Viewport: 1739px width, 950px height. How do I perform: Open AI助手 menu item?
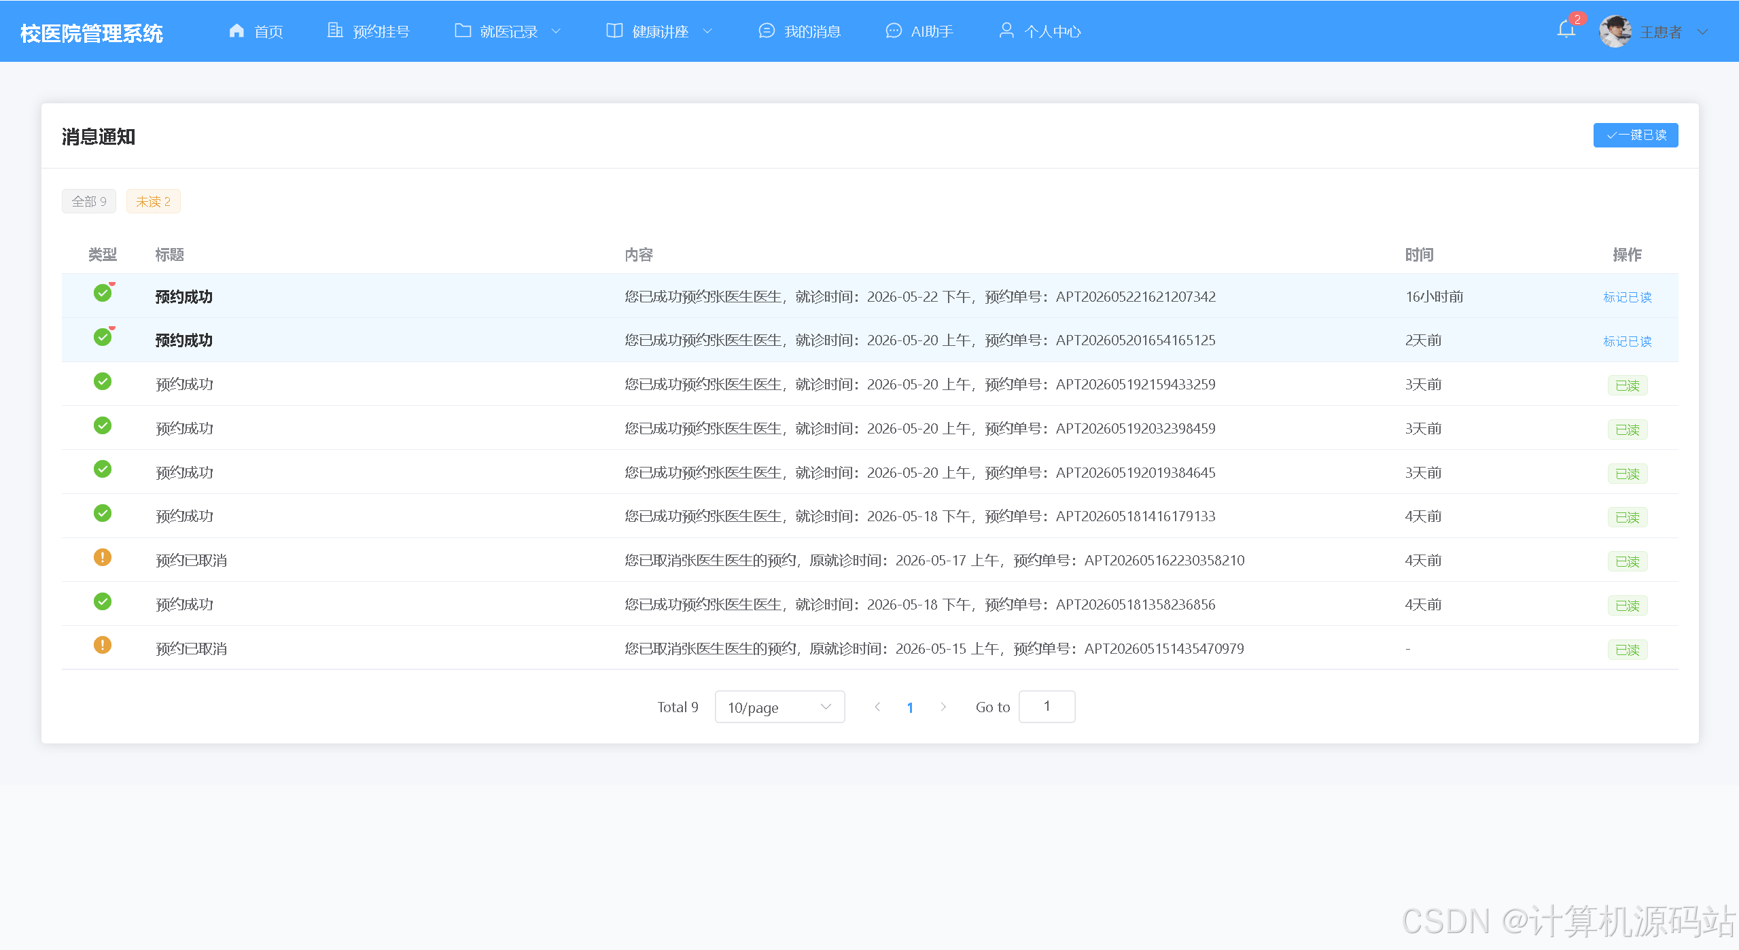pos(919,31)
